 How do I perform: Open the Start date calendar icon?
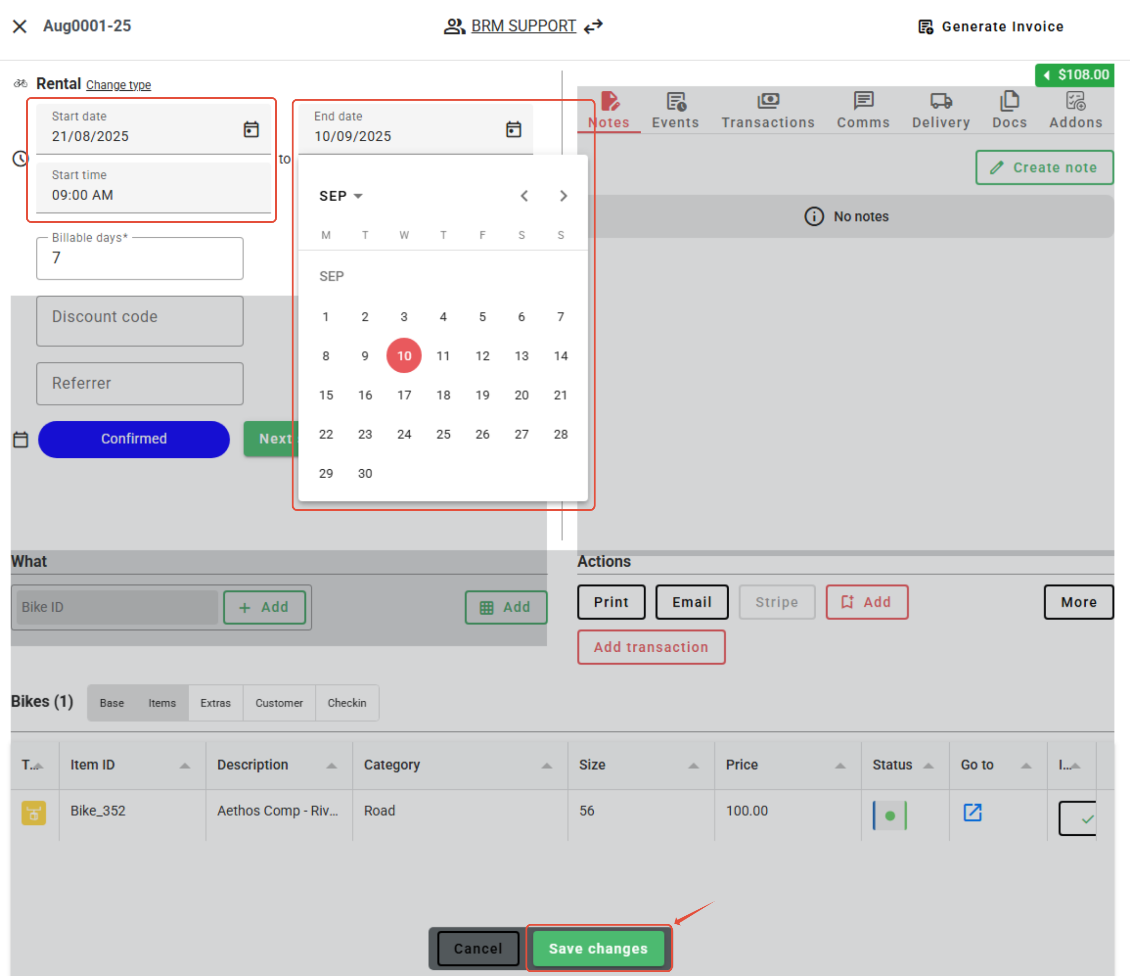(251, 129)
